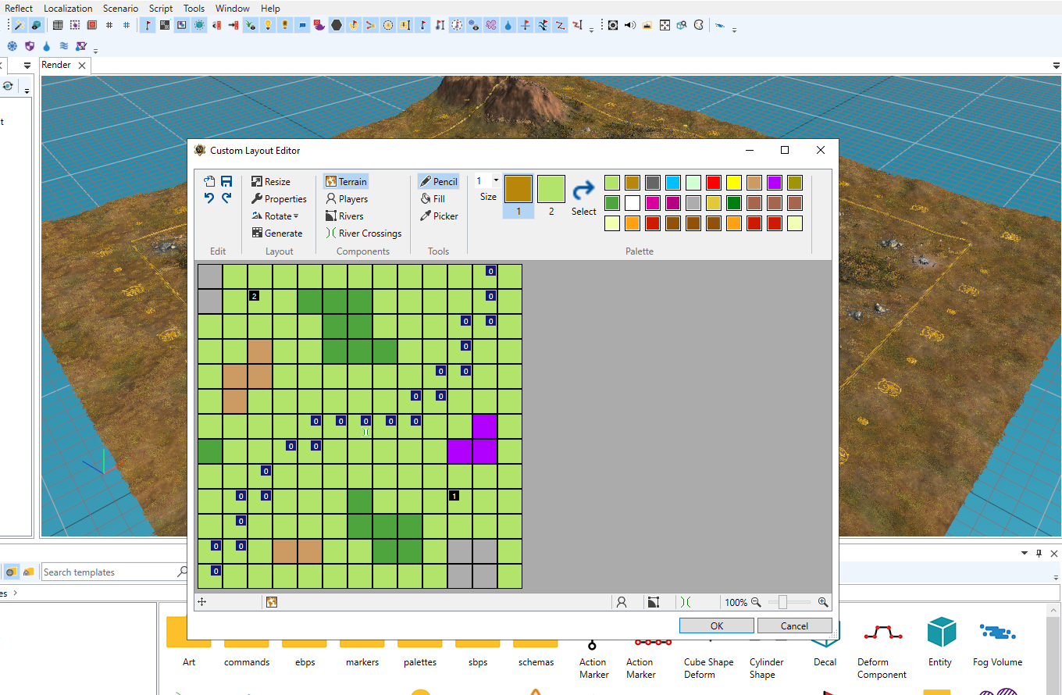Viewport: 1062px width, 695px height.
Task: Click the Cancel button
Action: [x=794, y=625]
